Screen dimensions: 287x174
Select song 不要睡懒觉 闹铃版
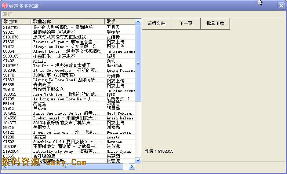(x=67, y=147)
